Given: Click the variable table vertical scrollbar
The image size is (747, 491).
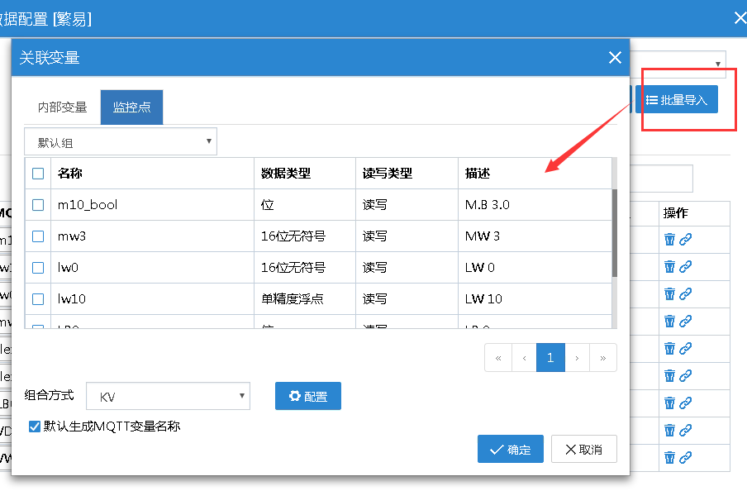Looking at the screenshot, I should point(614,231).
